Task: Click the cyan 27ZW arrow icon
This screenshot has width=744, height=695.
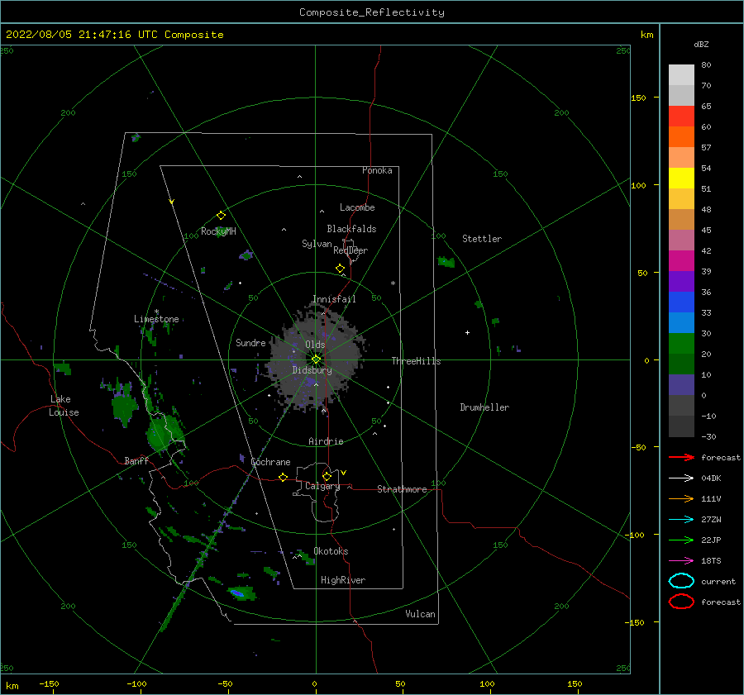Action: (x=681, y=520)
